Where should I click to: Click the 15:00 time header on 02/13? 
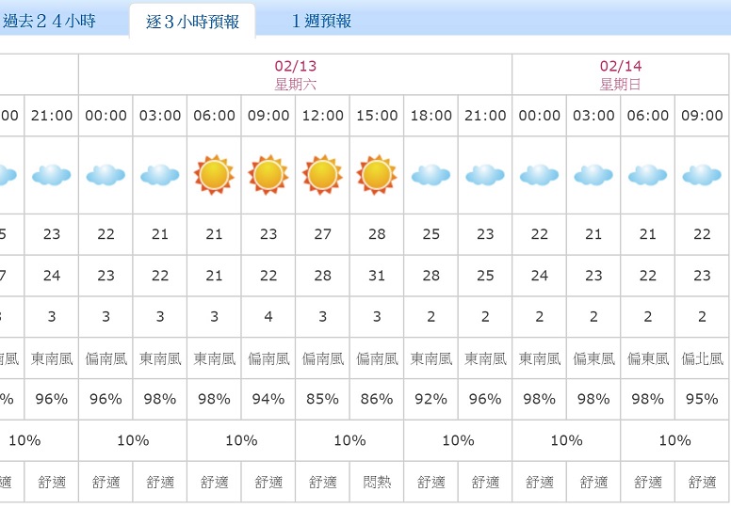(x=377, y=116)
